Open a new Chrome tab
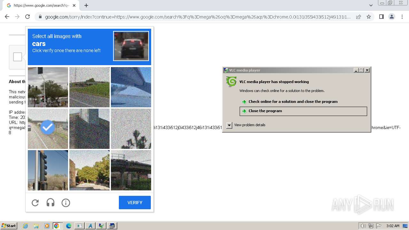409x230 pixels. click(86, 5)
